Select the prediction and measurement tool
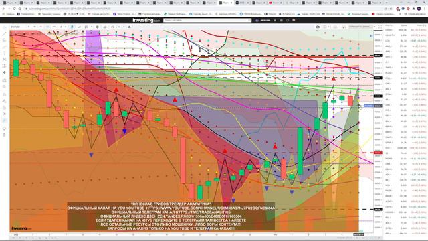 click(5, 66)
